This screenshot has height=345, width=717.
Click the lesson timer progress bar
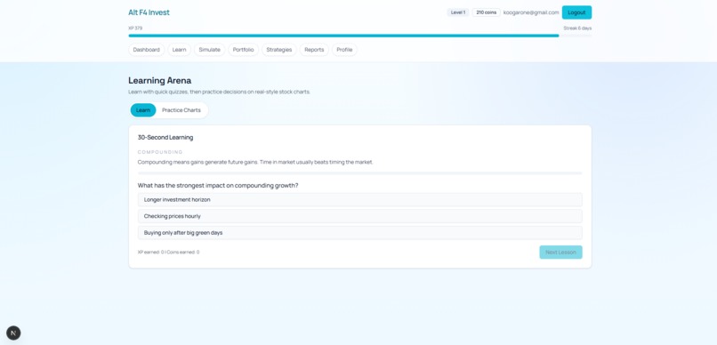click(360, 173)
